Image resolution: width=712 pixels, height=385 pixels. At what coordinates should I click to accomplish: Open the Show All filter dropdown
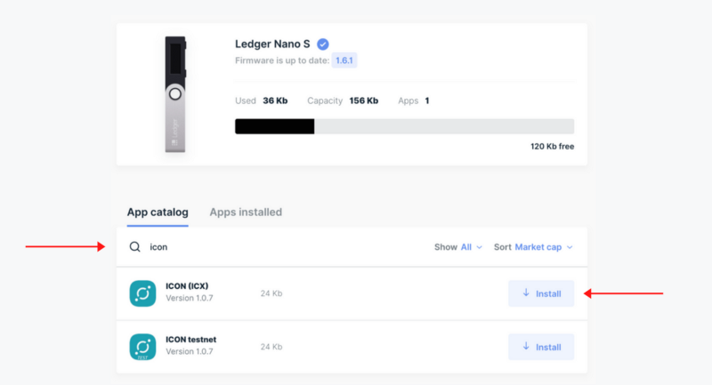[x=458, y=247]
